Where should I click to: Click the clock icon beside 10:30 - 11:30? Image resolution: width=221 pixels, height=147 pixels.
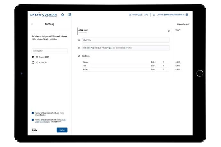(x=33, y=63)
